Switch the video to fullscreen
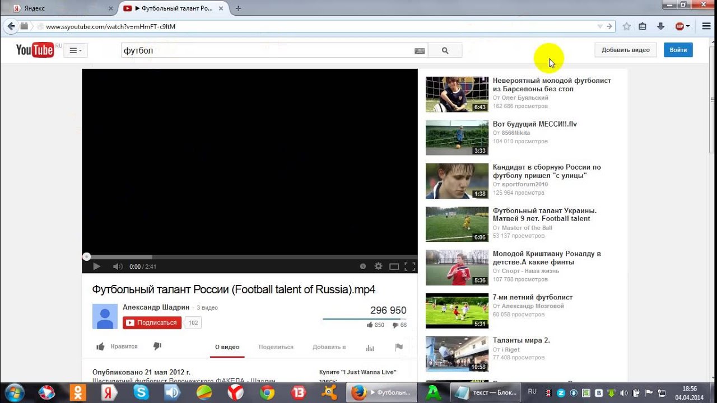The height and width of the screenshot is (403, 717). [x=410, y=266]
